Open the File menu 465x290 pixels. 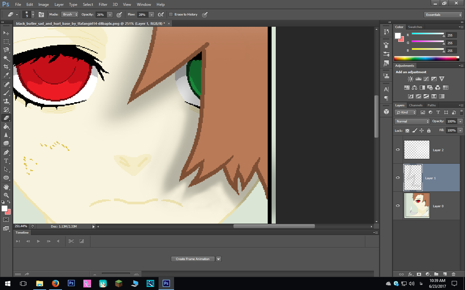pyautogui.click(x=18, y=5)
